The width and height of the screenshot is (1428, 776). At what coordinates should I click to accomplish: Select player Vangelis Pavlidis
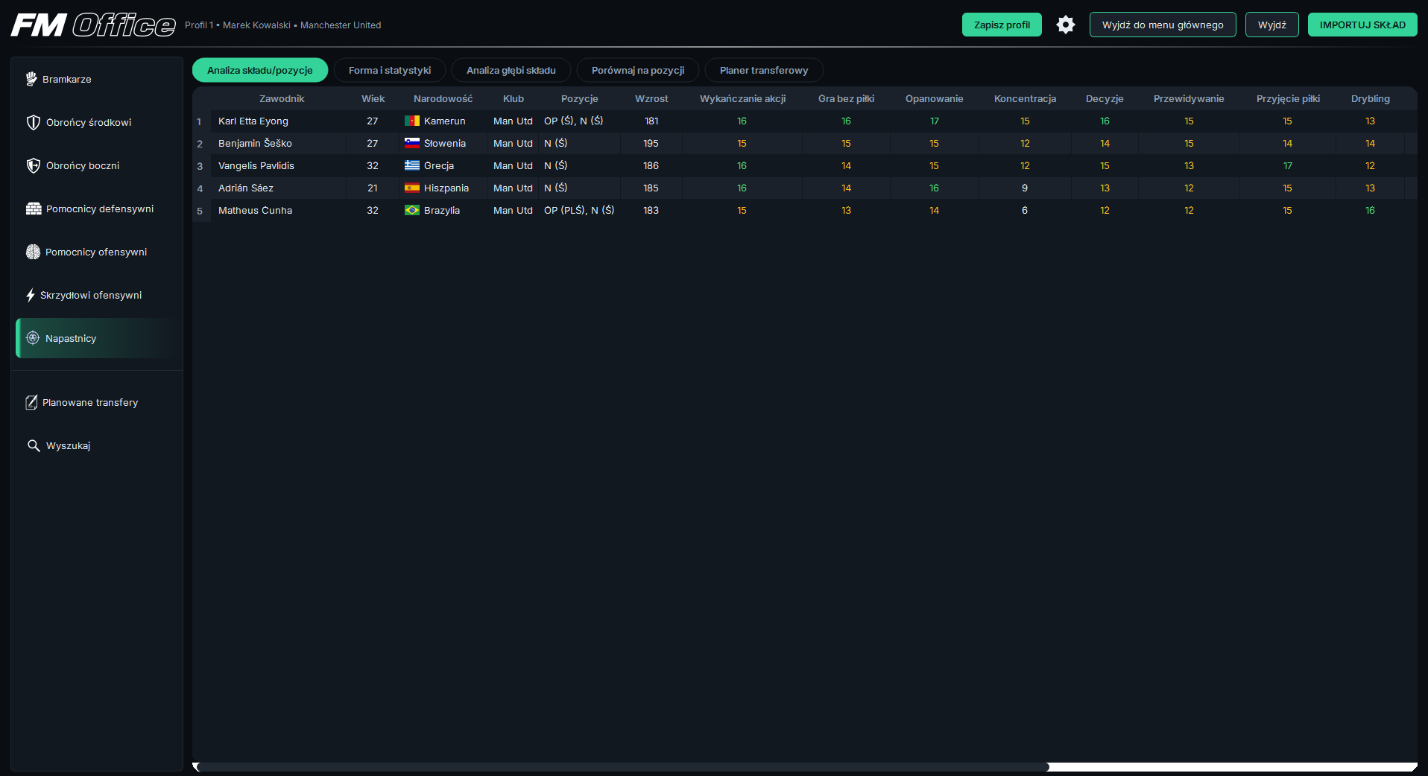[x=256, y=165]
